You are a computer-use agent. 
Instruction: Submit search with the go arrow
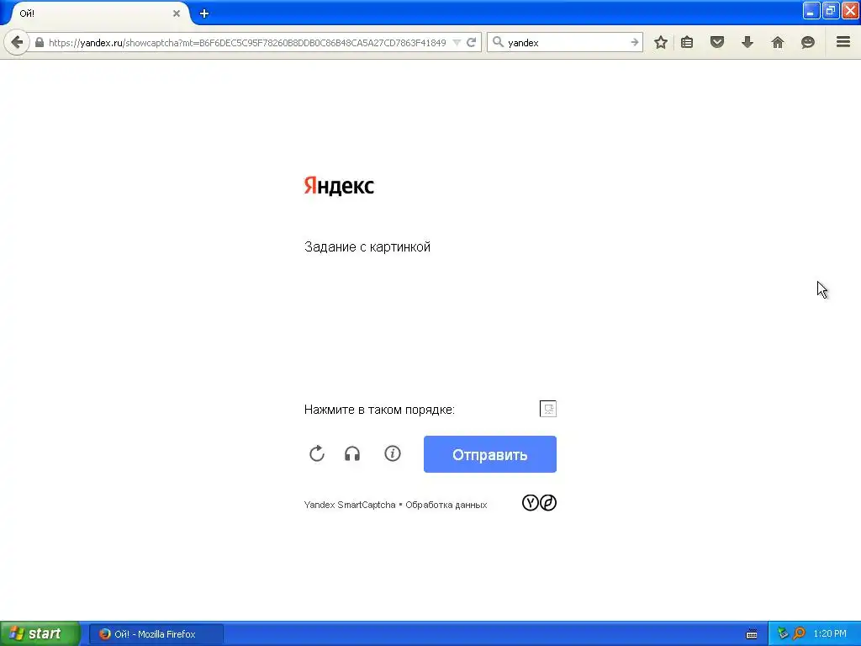[634, 42]
